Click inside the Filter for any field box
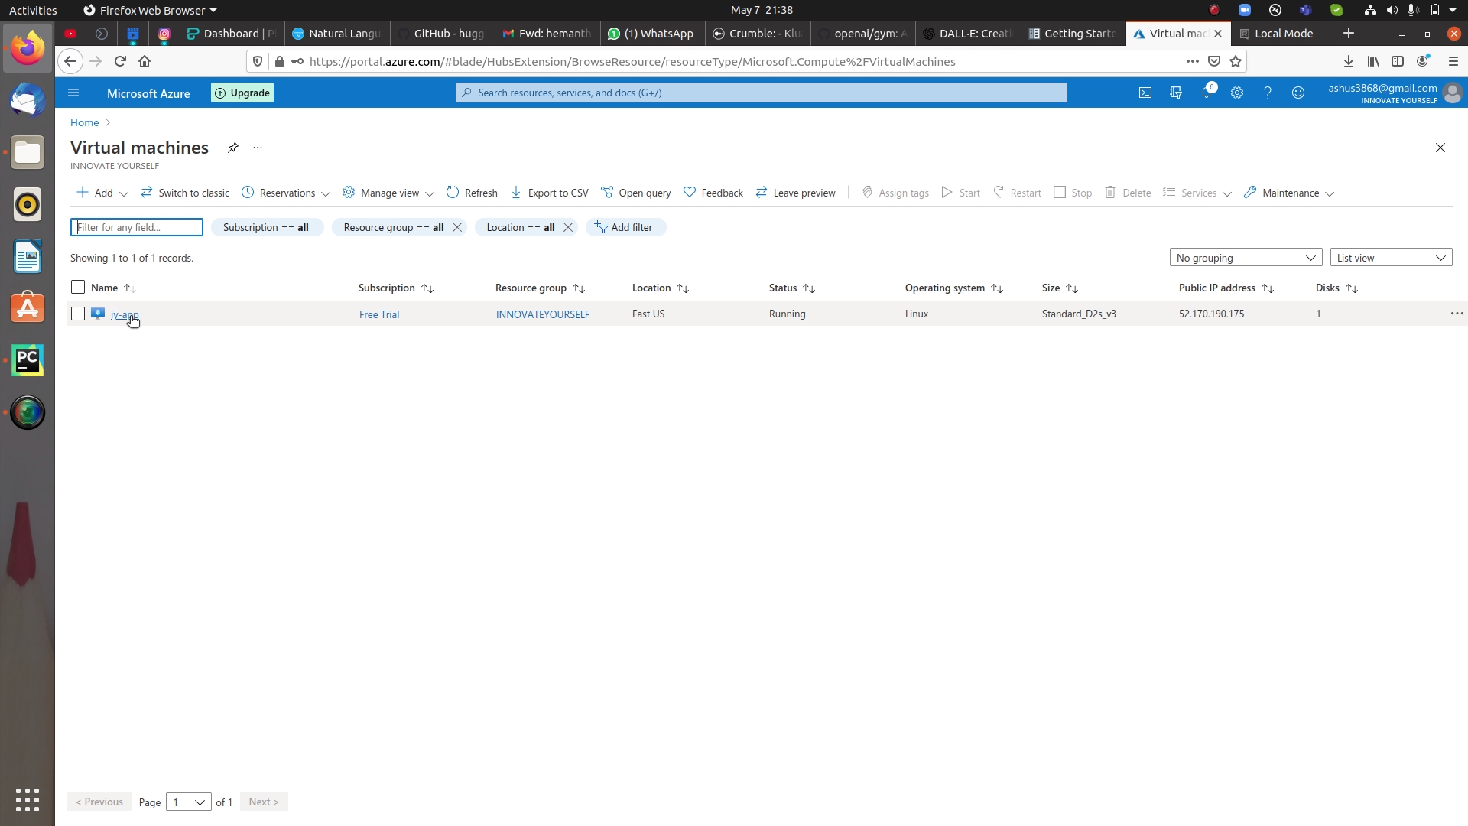The image size is (1468, 826). pyautogui.click(x=136, y=227)
